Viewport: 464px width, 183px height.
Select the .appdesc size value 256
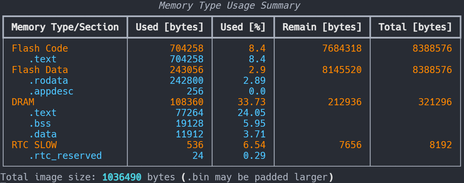(x=195, y=91)
